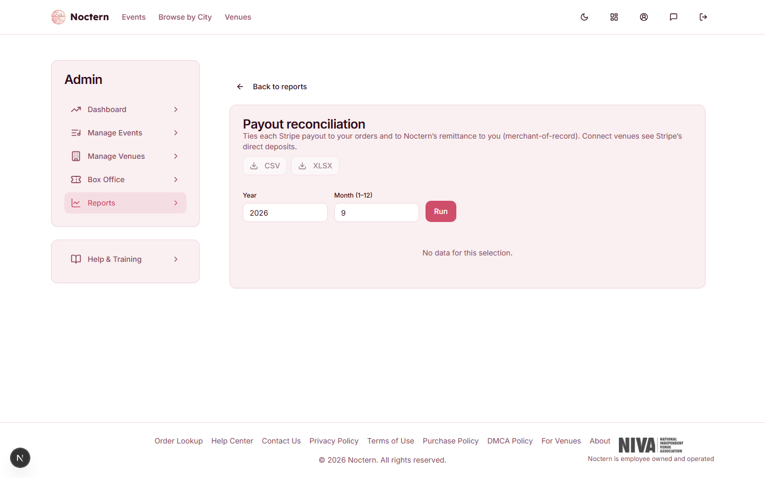Click the Box Office ticket icon

click(x=76, y=180)
